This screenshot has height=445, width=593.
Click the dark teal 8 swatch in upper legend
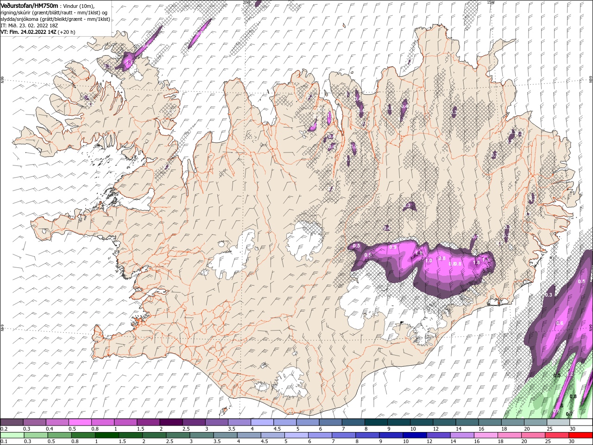point(376,422)
